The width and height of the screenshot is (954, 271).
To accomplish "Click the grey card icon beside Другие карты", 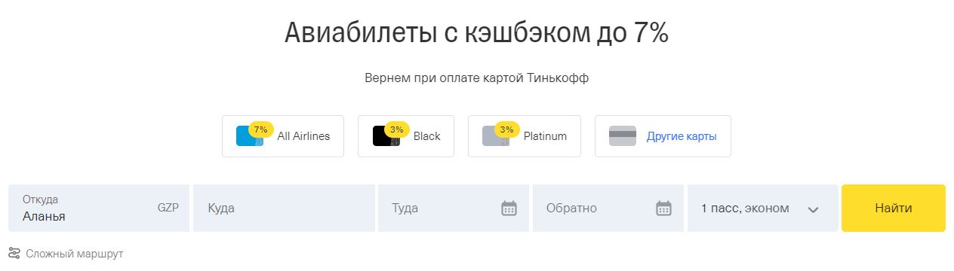I will tap(623, 136).
